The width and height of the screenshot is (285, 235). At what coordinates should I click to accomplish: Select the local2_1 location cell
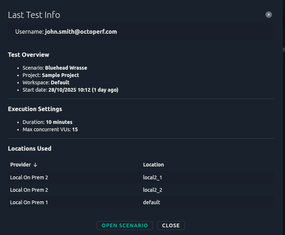[153, 177]
